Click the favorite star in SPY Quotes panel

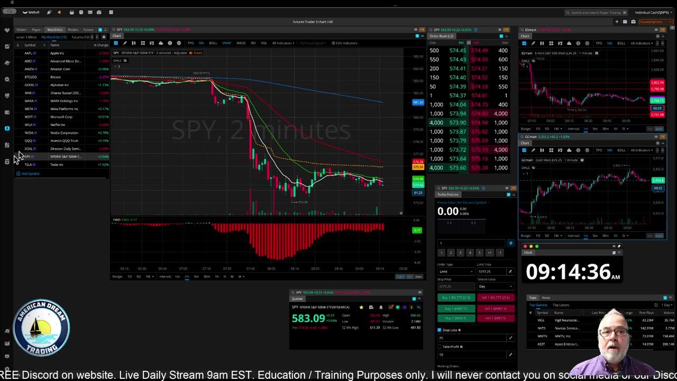[361, 307]
